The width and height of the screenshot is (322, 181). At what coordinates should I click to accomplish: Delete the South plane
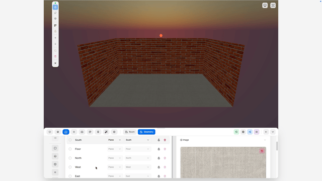coord(165,140)
